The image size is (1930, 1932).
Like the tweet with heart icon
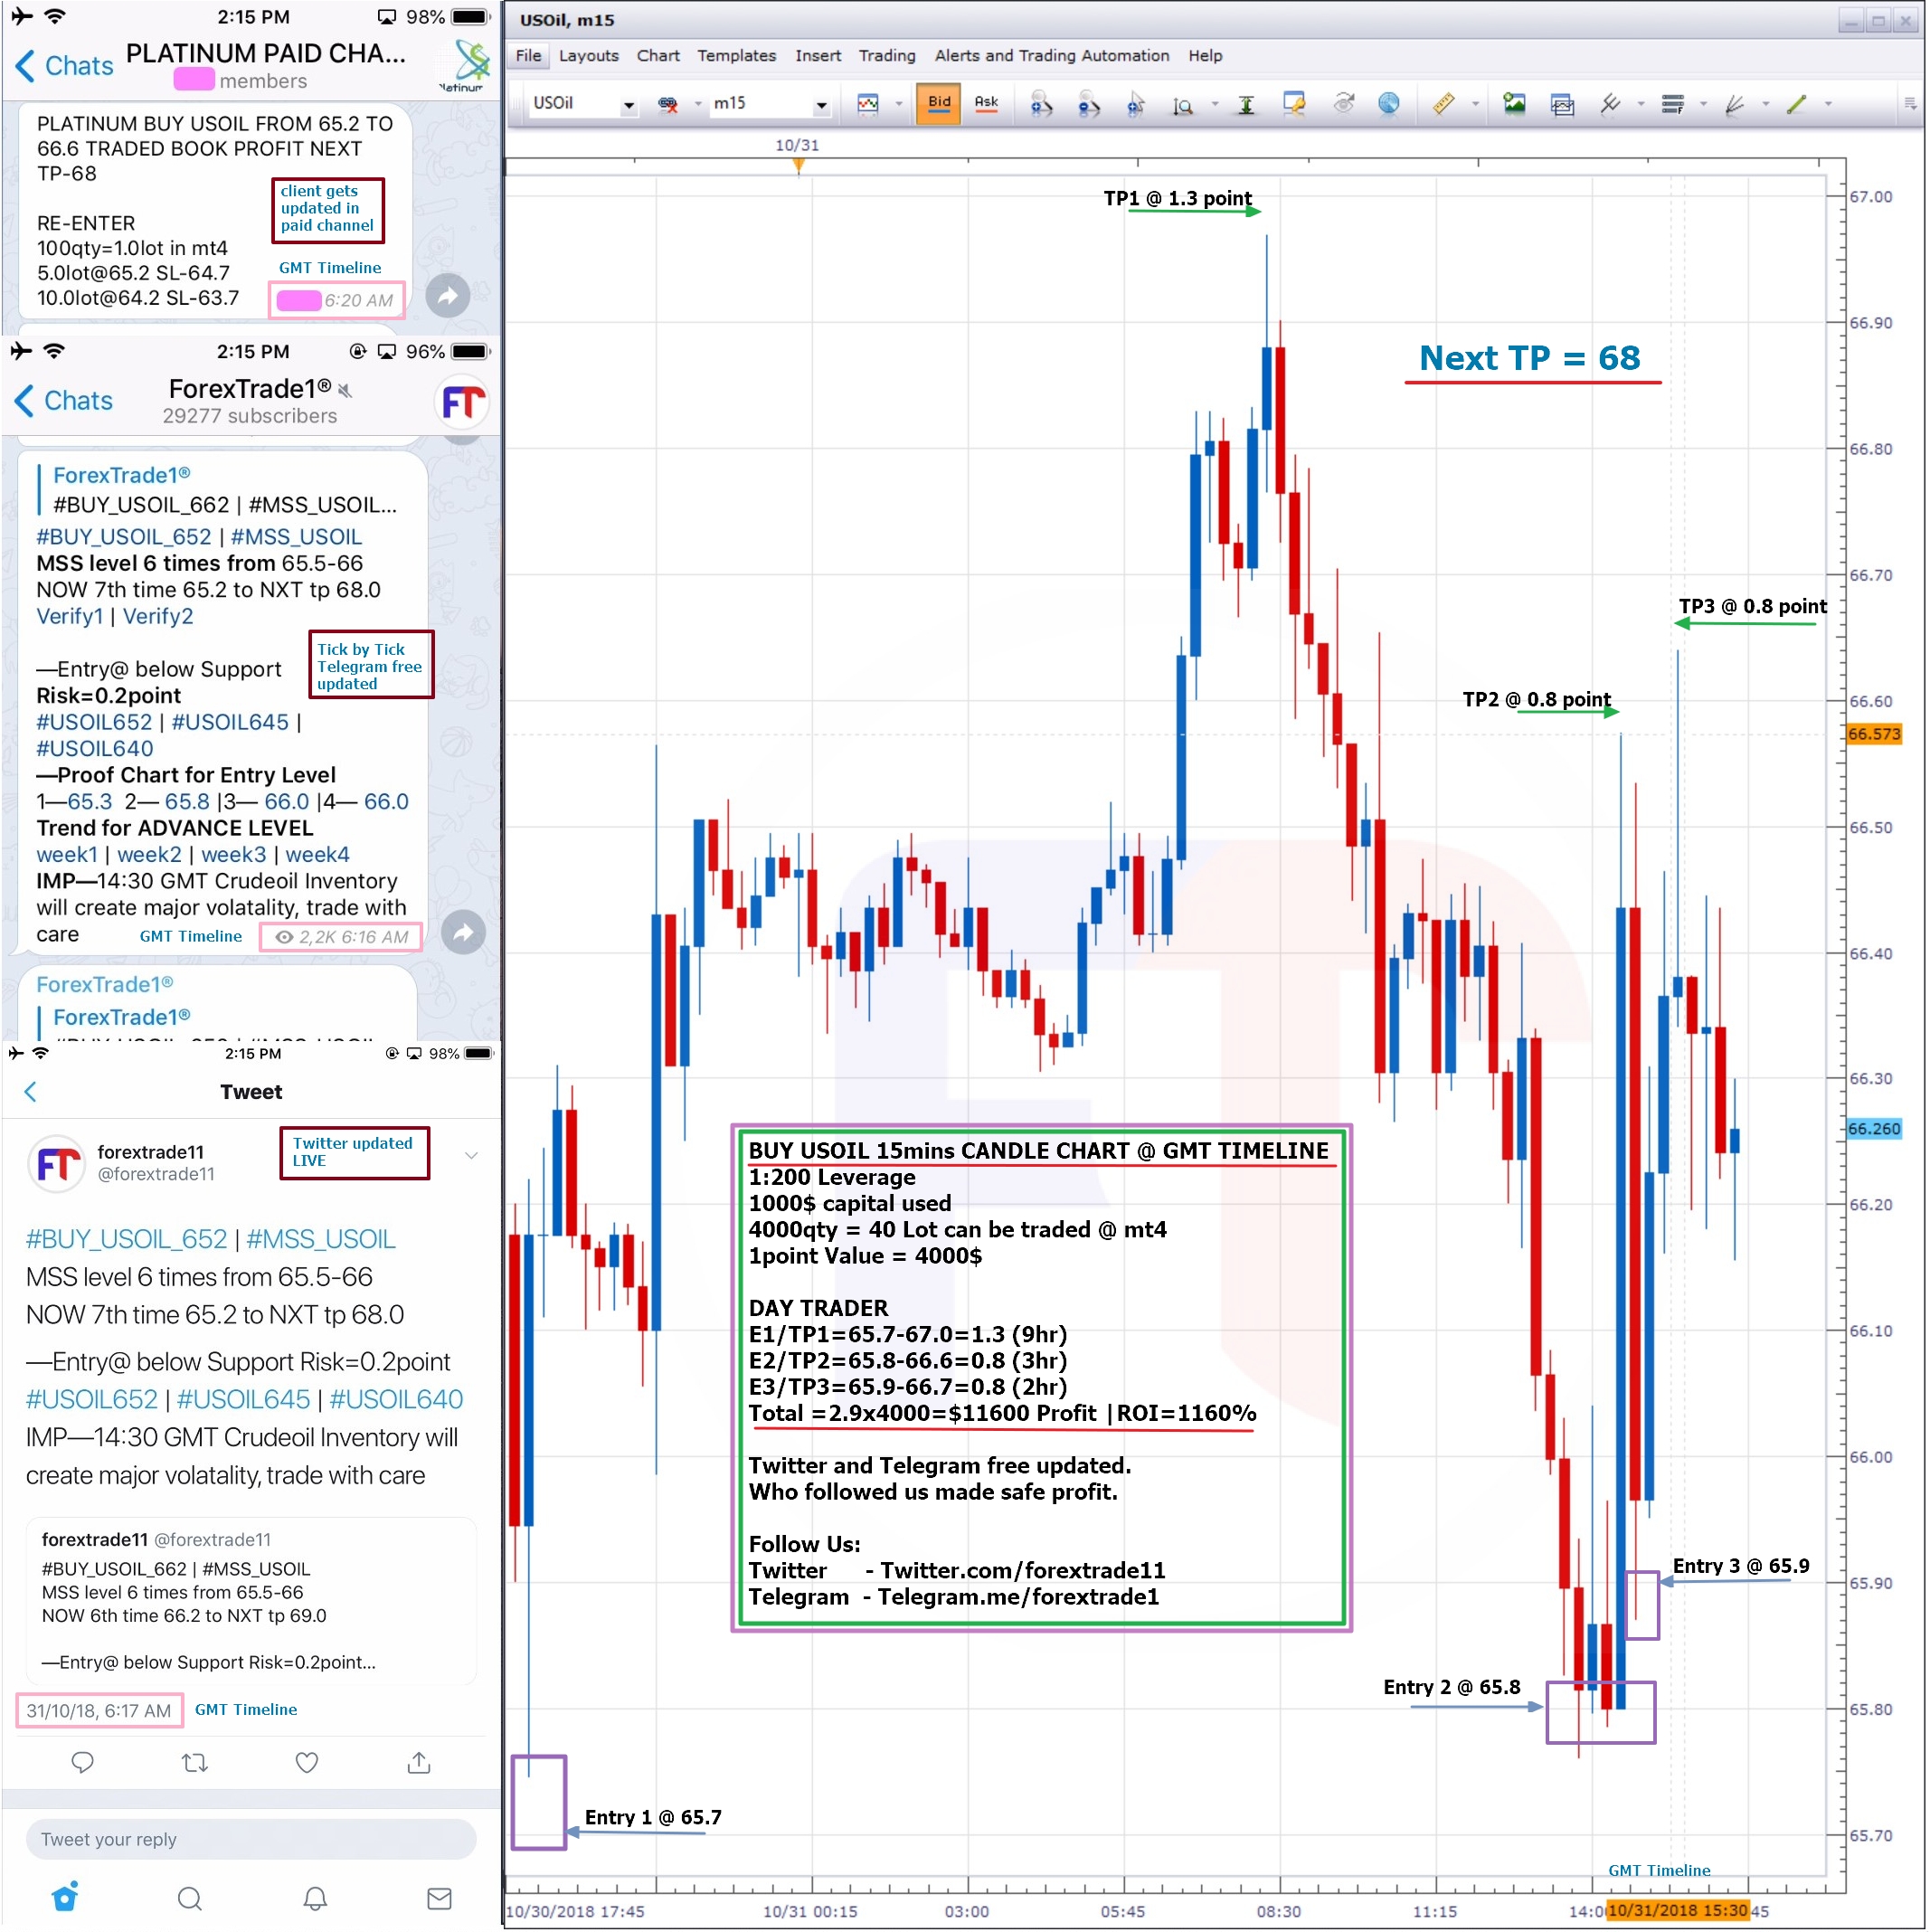[307, 1762]
